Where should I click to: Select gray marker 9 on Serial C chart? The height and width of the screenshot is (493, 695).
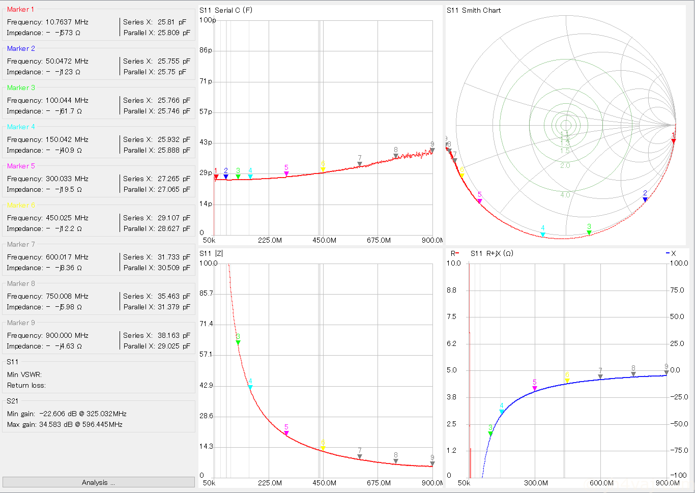point(432,150)
